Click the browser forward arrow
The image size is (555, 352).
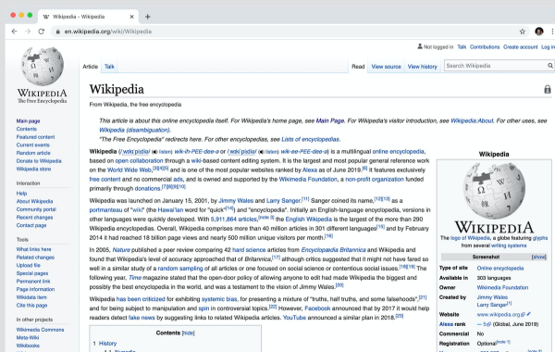28,31
